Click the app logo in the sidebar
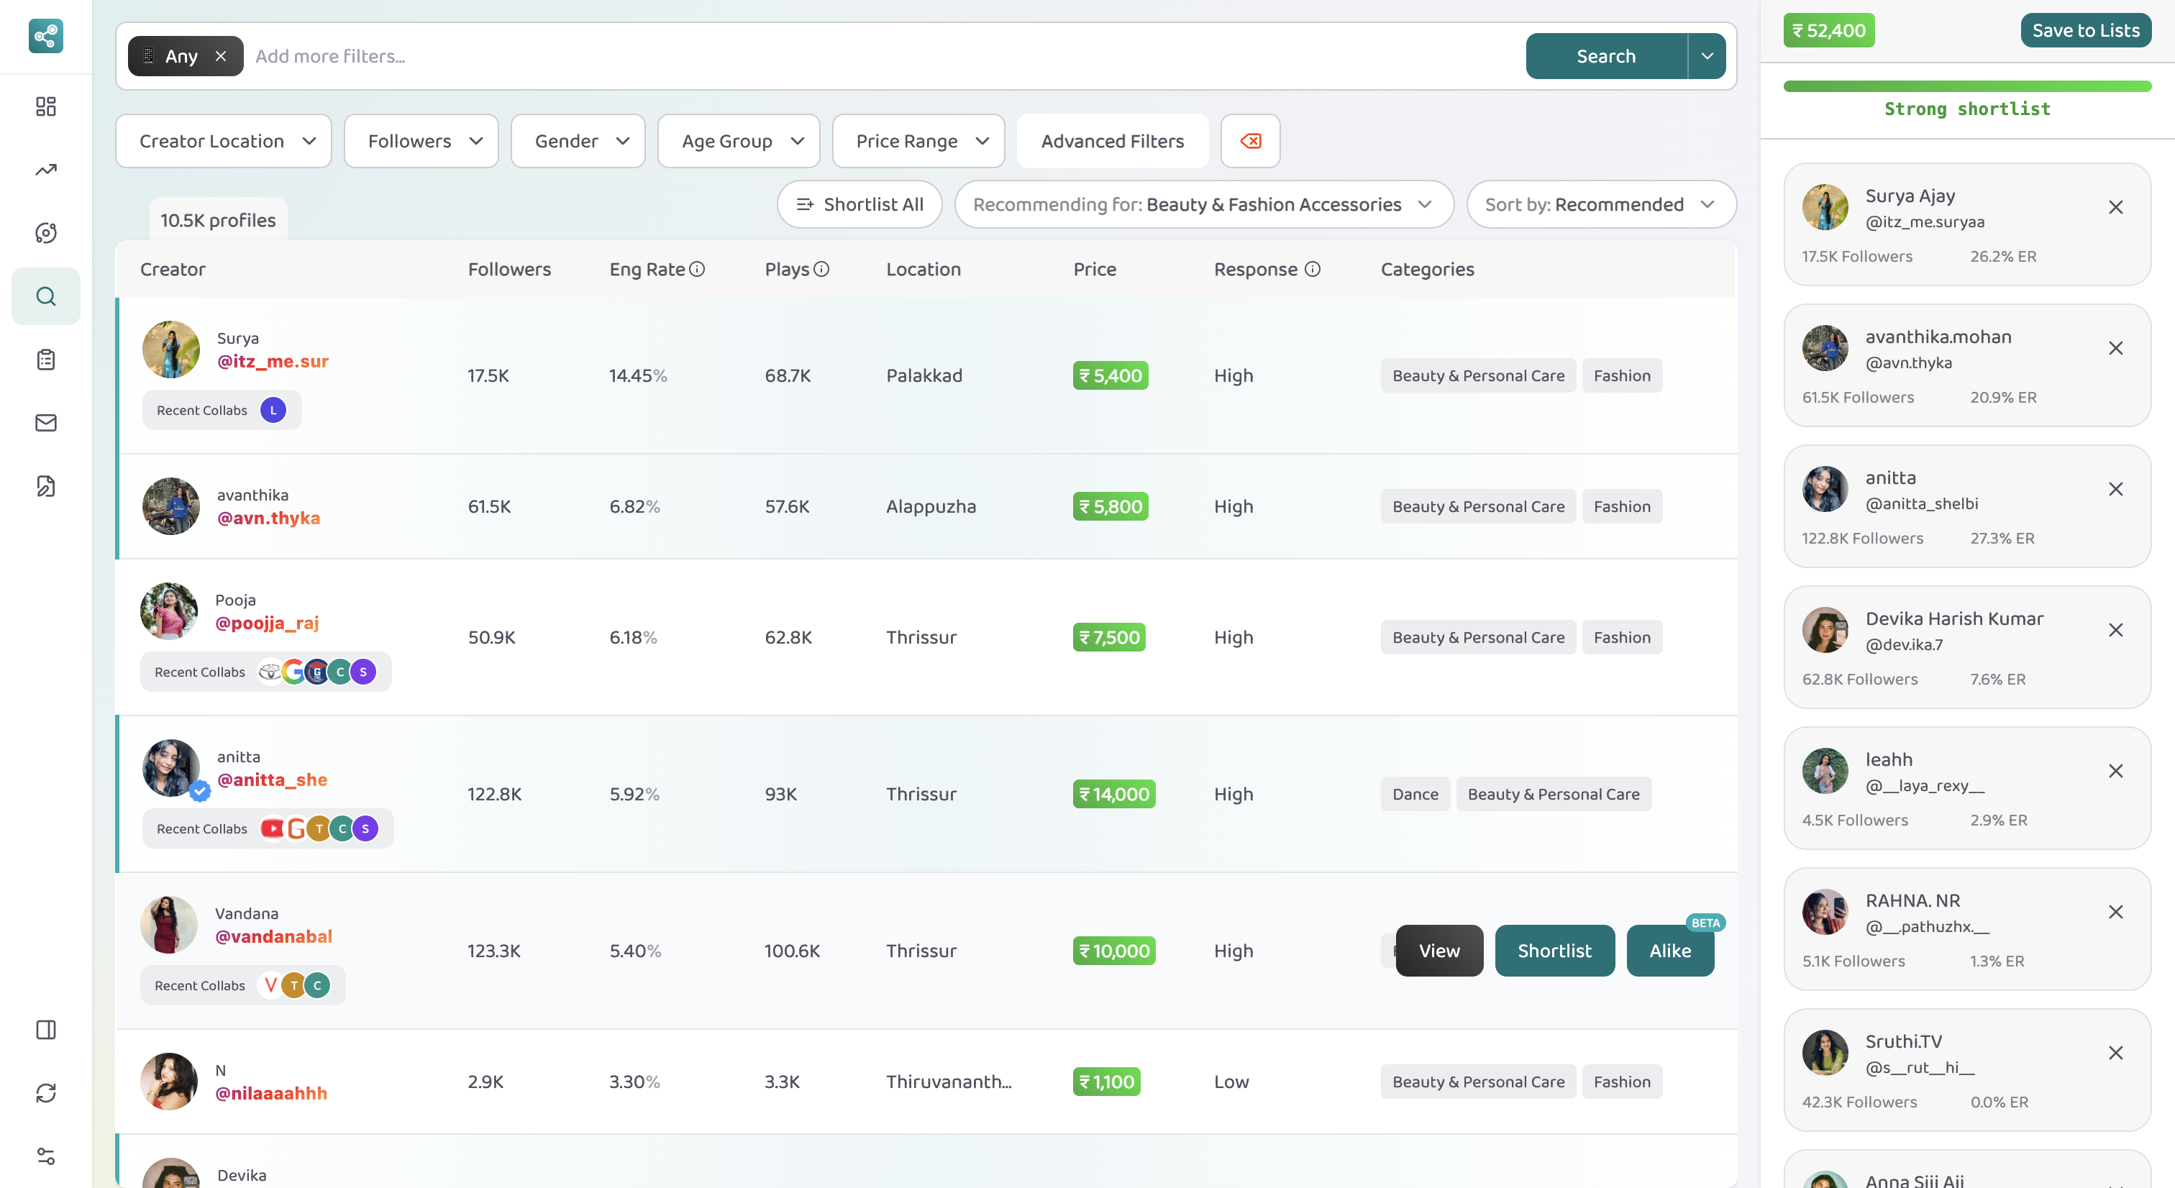 point(45,35)
